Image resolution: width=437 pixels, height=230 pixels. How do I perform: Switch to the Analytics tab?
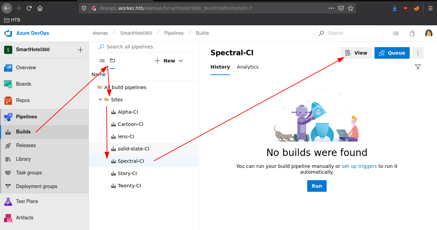248,67
